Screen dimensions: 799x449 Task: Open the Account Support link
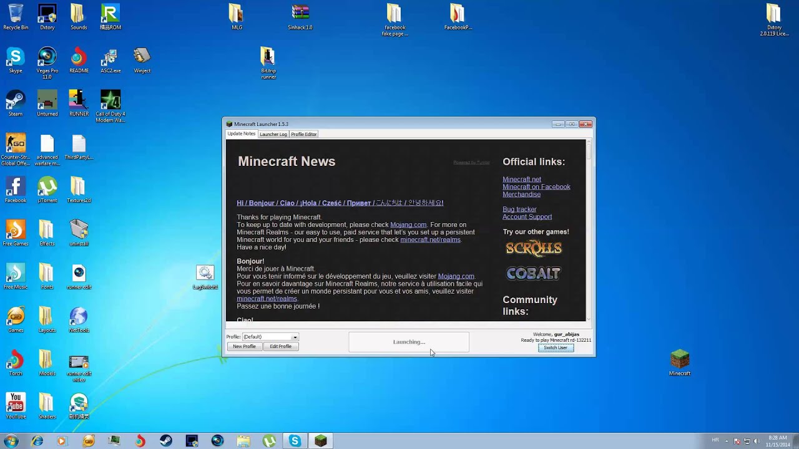click(527, 217)
